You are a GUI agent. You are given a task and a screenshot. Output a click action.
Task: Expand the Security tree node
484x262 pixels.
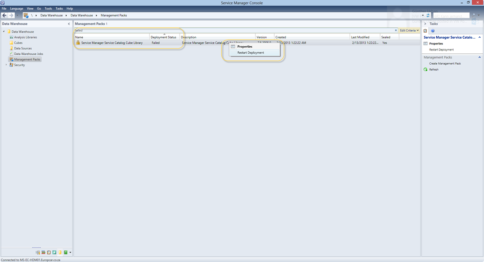tap(6, 65)
